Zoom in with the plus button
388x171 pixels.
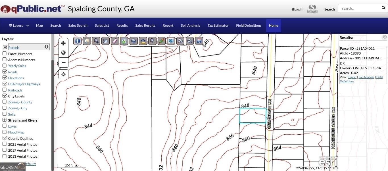pos(63,43)
